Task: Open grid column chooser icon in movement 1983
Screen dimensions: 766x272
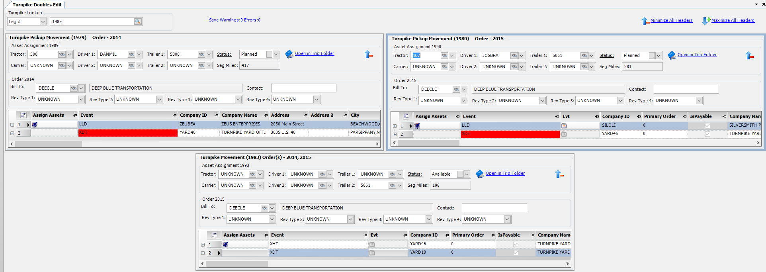Action: [214, 235]
